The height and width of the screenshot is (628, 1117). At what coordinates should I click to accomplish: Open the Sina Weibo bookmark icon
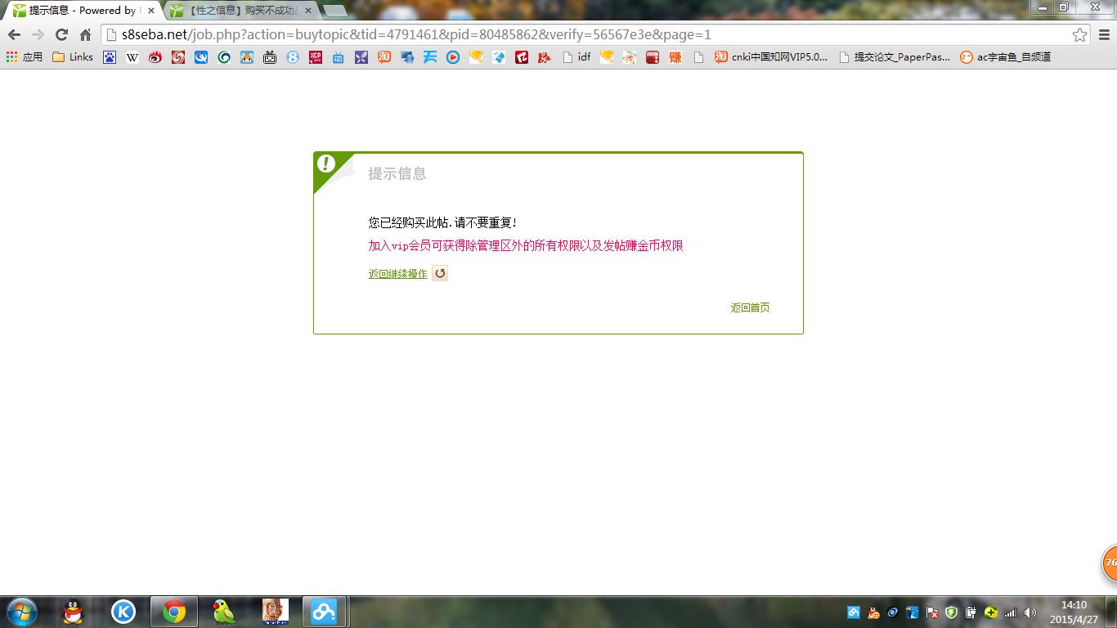click(155, 56)
